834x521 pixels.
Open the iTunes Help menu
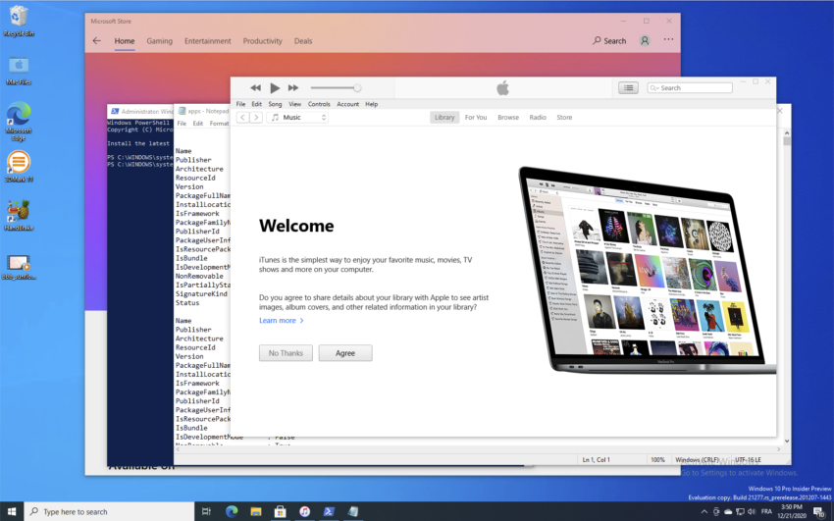coord(371,104)
